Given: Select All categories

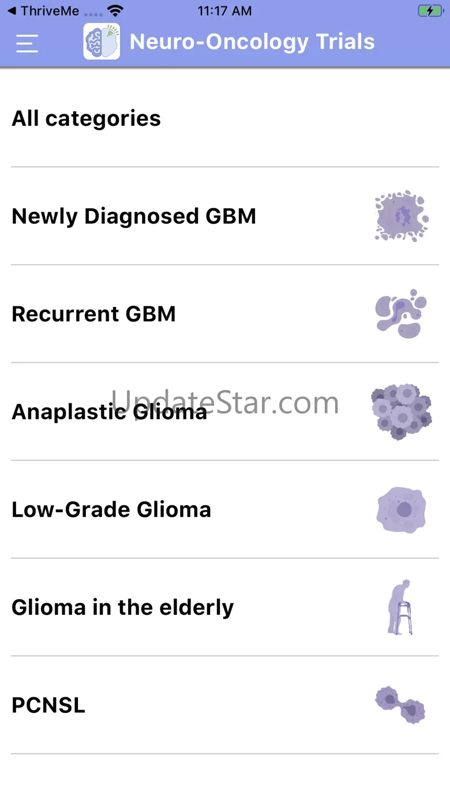Looking at the screenshot, I should pyautogui.click(x=87, y=119).
